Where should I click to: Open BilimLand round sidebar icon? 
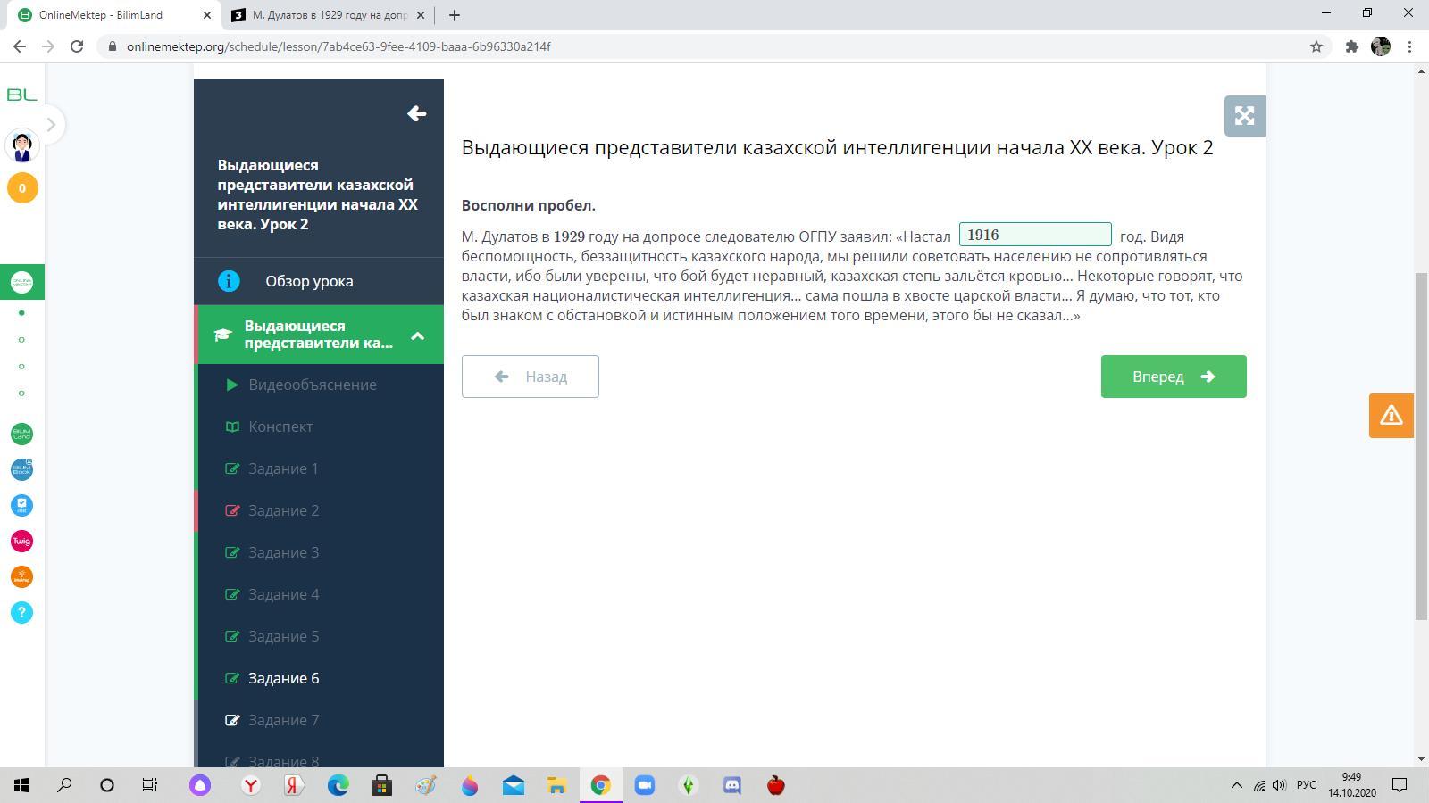coord(22,434)
